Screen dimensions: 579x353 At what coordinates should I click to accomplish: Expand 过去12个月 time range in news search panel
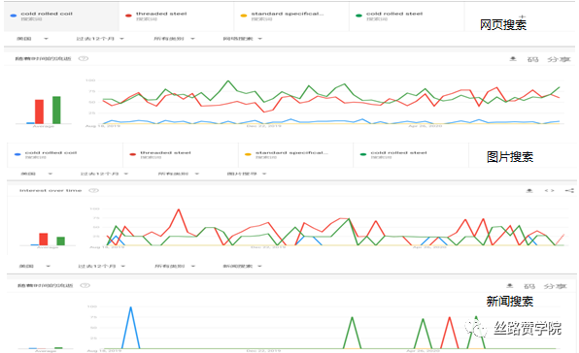pyautogui.click(x=102, y=266)
